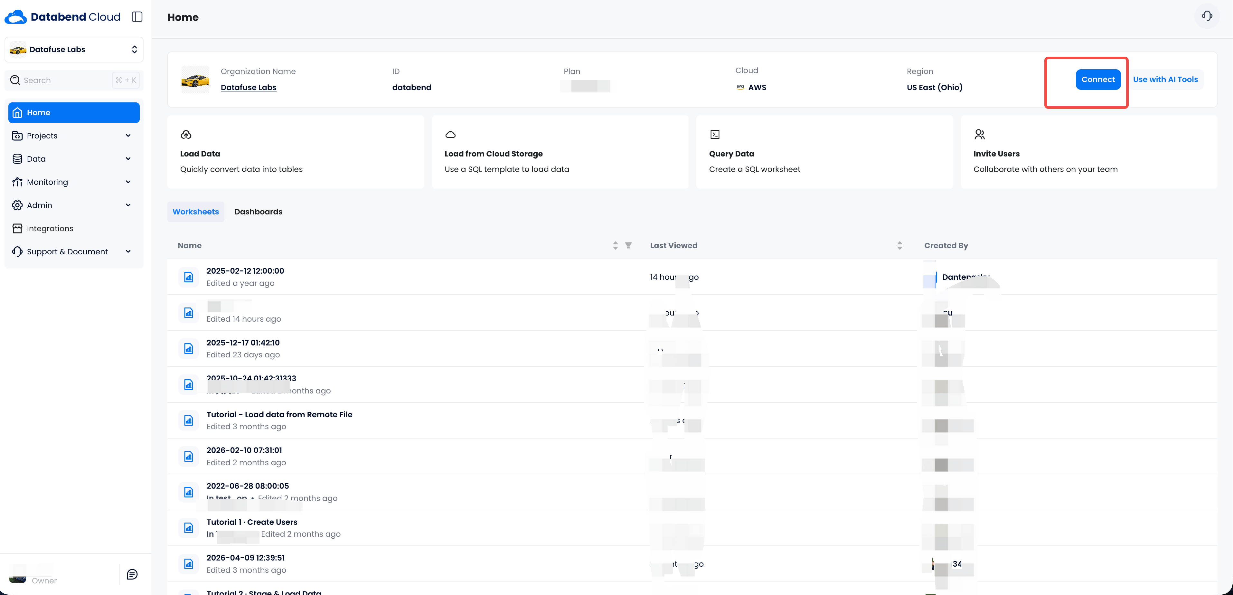1233x595 pixels.
Task: Expand the Monitoring menu chevron
Action: [x=128, y=182]
